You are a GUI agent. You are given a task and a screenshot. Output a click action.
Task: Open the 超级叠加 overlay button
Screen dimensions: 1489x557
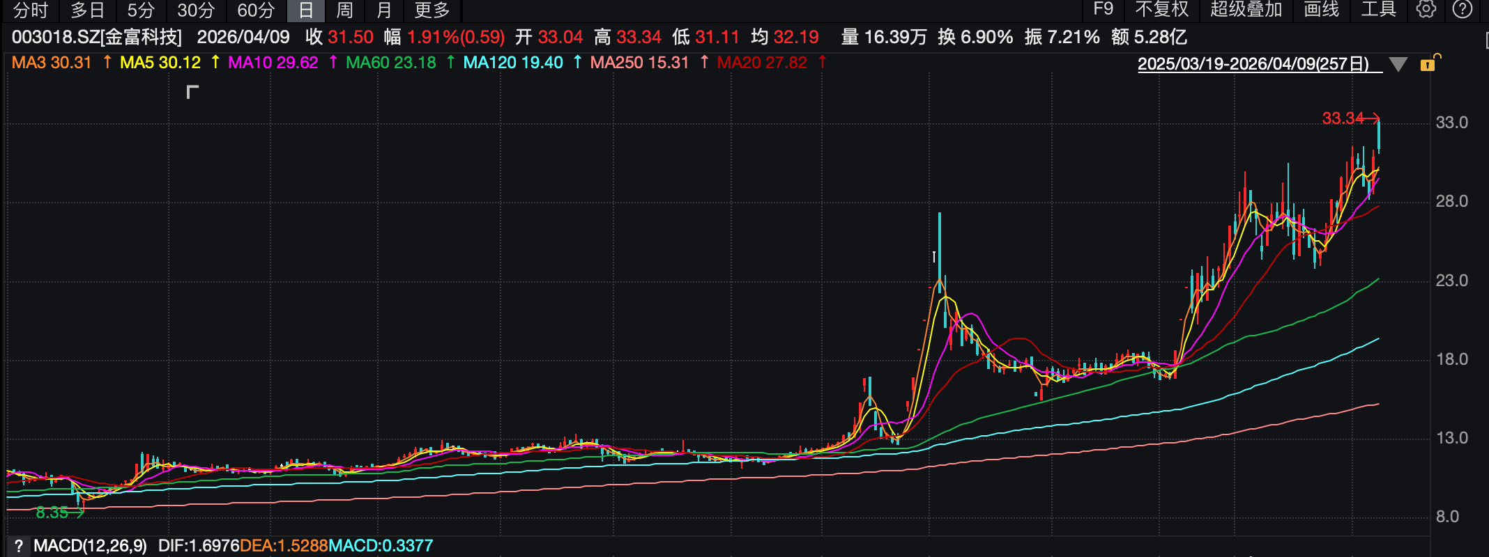(1246, 10)
